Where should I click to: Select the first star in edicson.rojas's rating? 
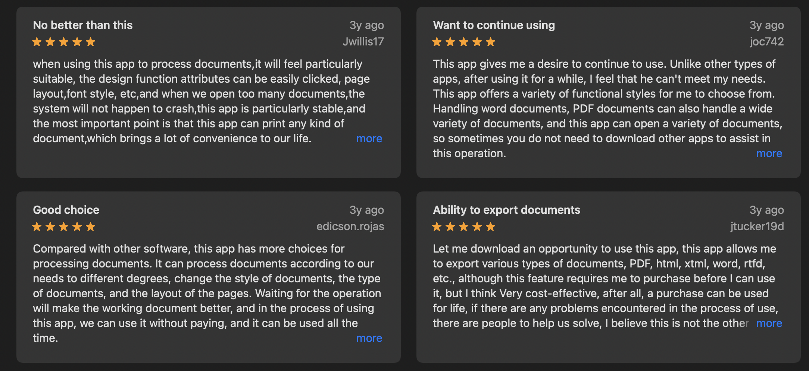(x=37, y=226)
